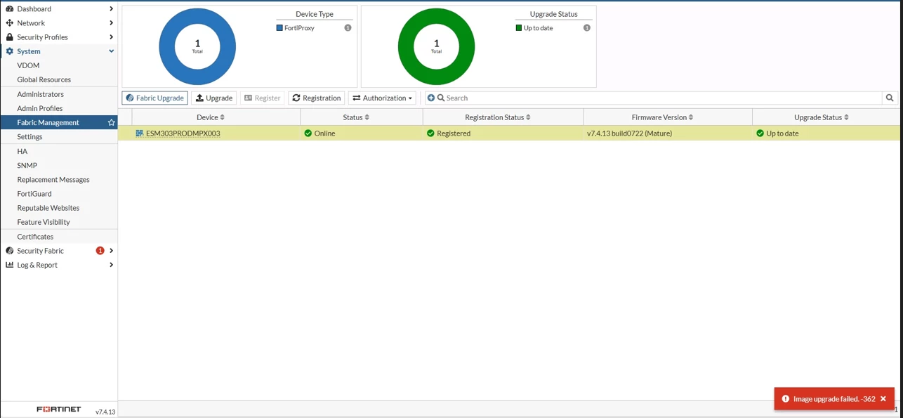Select device ESM303PRODMPX003 row

pyautogui.click(x=509, y=133)
